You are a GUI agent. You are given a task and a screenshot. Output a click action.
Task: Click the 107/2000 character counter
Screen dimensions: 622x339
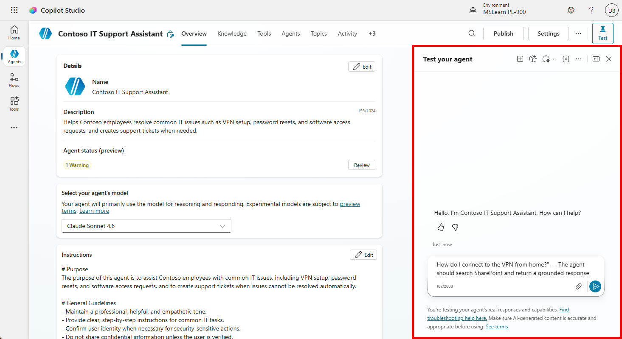(445, 286)
